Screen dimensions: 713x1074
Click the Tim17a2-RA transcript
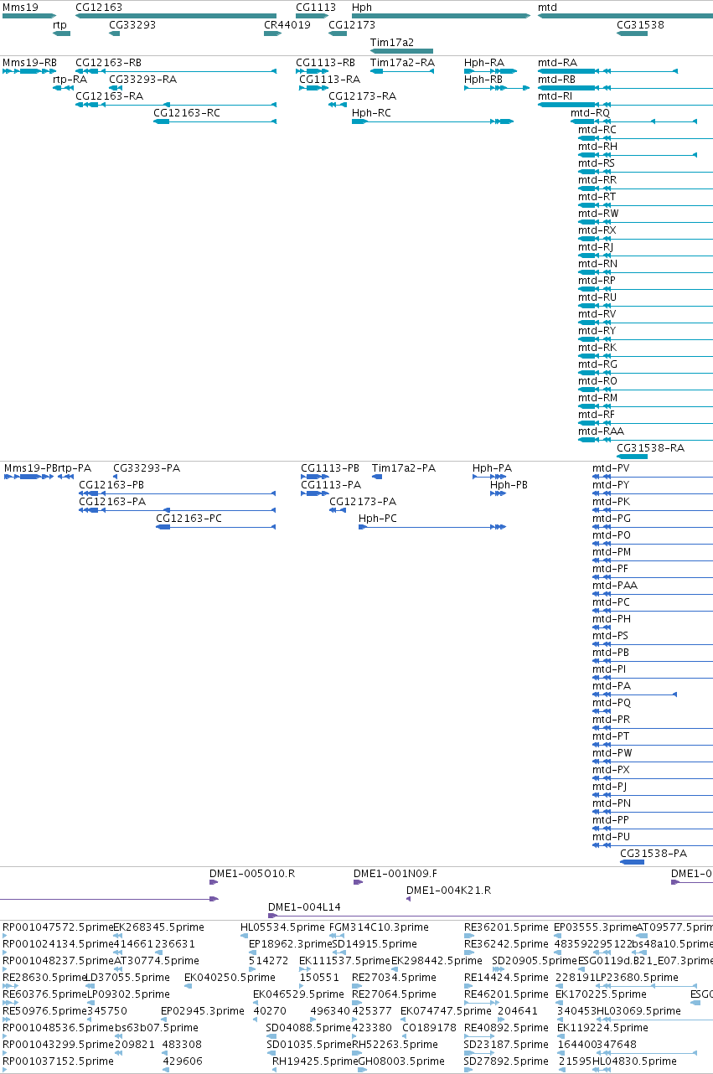click(402, 71)
